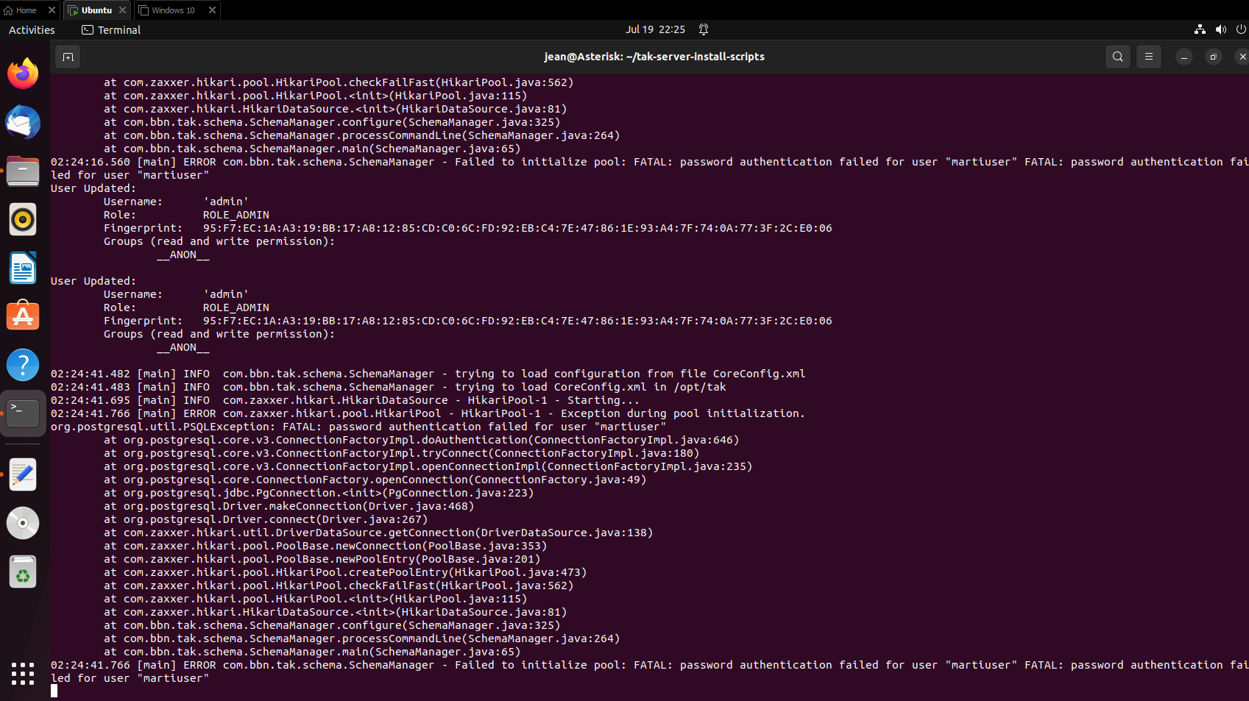Click the network icon in the system tray

tap(1199, 29)
